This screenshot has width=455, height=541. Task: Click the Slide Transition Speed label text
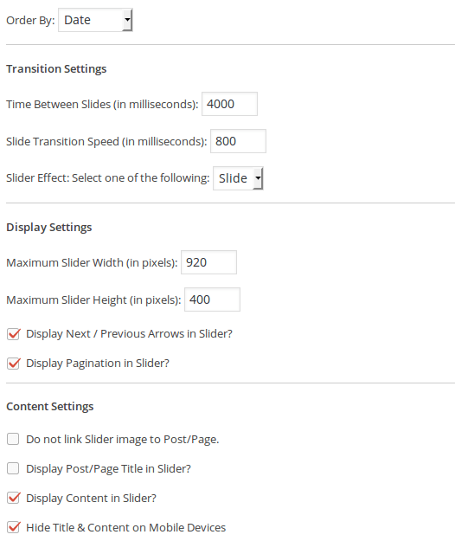click(x=106, y=141)
